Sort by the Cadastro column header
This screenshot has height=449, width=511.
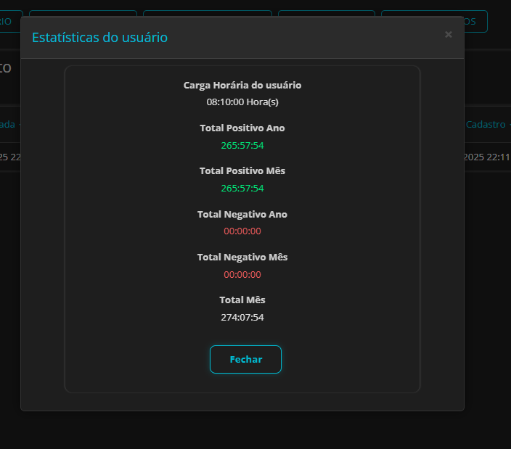click(x=486, y=124)
